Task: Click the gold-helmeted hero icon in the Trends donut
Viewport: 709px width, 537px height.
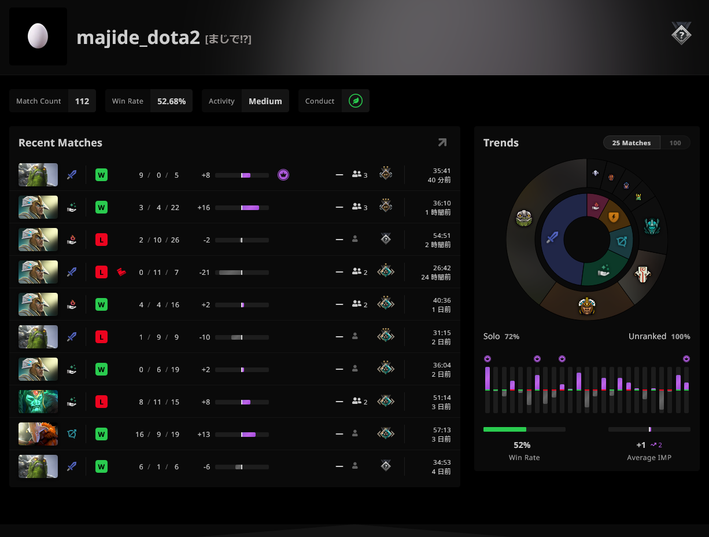Action: tap(587, 306)
